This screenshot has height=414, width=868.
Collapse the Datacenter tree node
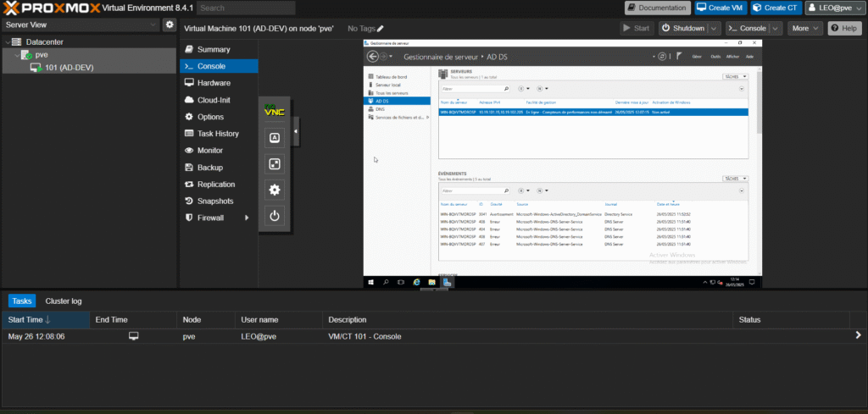[x=7, y=41]
